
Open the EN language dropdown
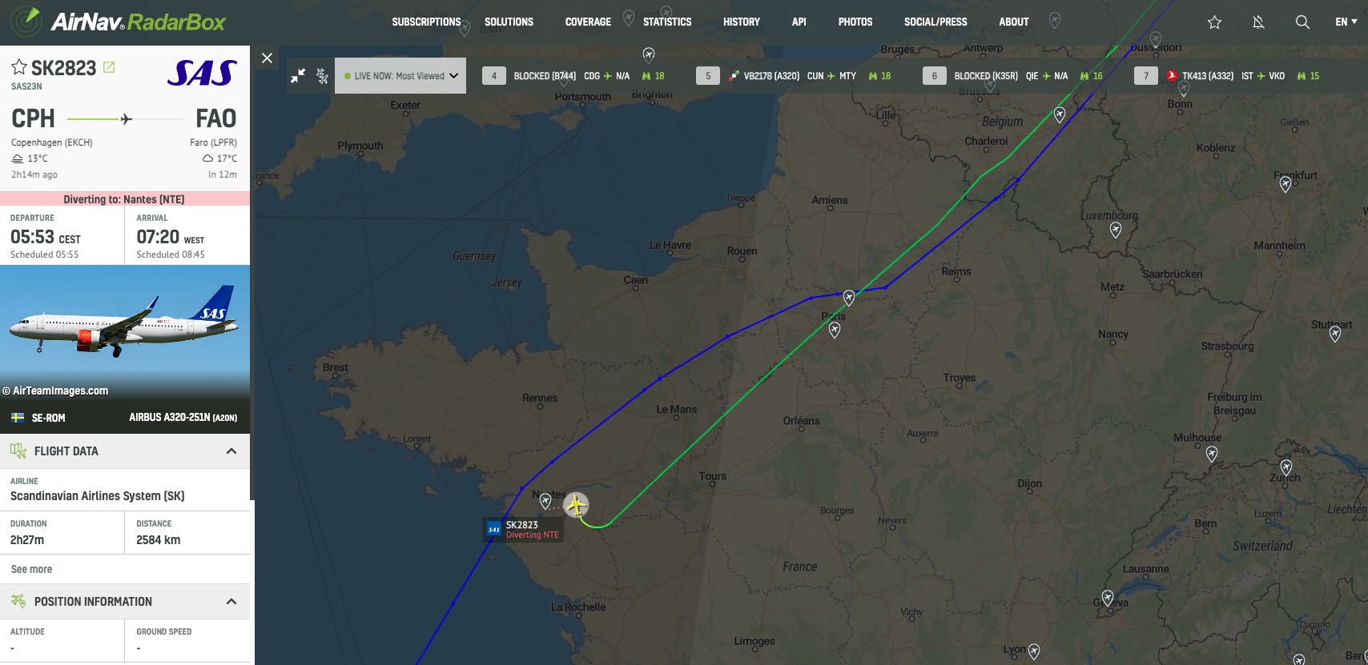[1346, 22]
